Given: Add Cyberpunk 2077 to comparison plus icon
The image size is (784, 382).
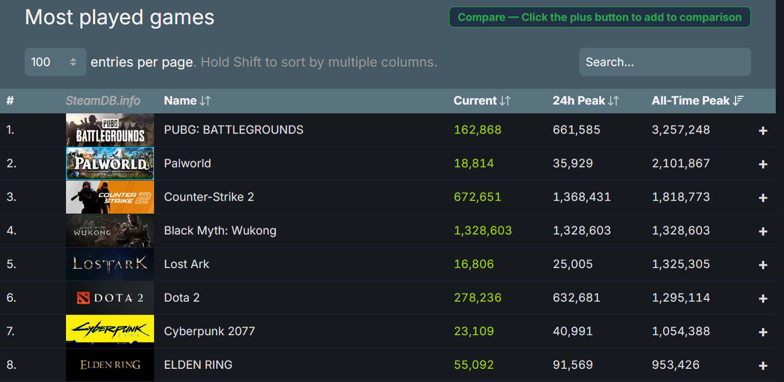Looking at the screenshot, I should pyautogui.click(x=763, y=332).
